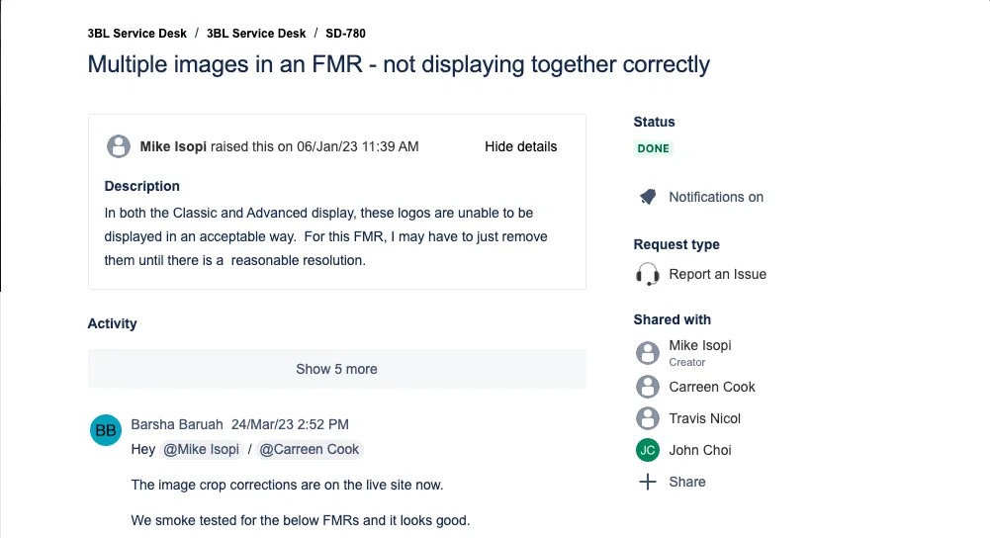Screen dimensions: 990x538
Task: Click Carreen Cook name in Shared with
Action: (x=712, y=387)
